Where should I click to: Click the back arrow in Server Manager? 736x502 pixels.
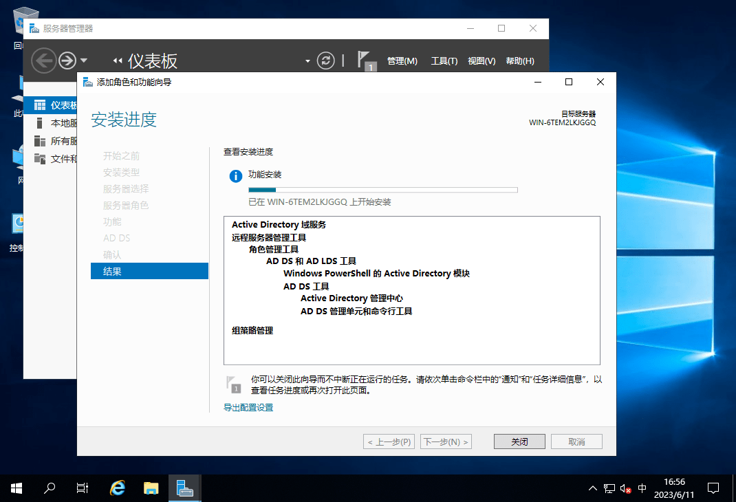click(43, 61)
